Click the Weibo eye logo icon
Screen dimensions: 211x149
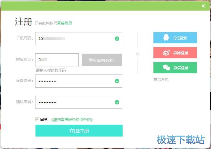[166, 53]
